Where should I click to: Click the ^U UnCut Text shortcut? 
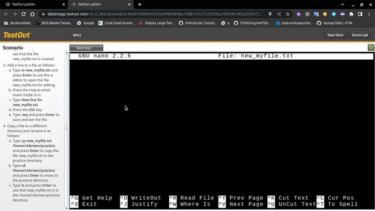[292, 205]
